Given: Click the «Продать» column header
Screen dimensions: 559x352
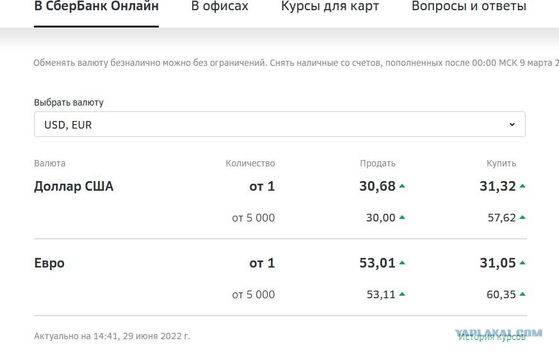Looking at the screenshot, I should [378, 164].
